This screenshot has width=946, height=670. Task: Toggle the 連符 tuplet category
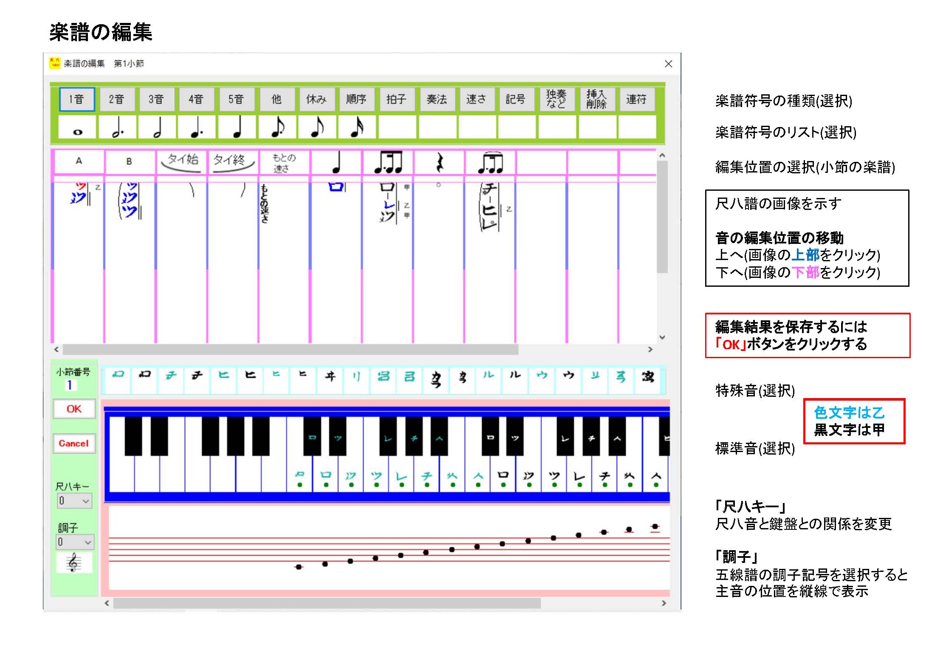636,99
